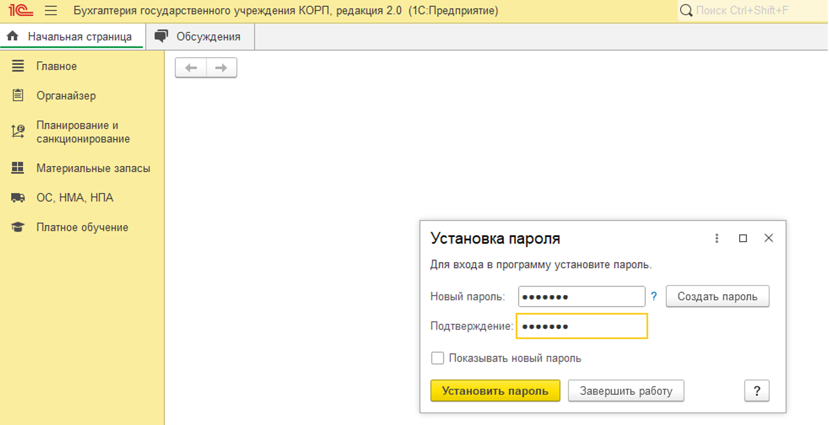The width and height of the screenshot is (829, 425).
Task: Enable the show new password checkbox
Action: pyautogui.click(x=437, y=358)
